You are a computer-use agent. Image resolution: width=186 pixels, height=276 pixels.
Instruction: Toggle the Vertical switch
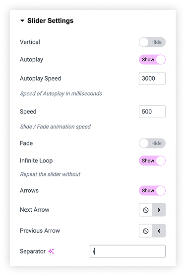[x=152, y=42]
